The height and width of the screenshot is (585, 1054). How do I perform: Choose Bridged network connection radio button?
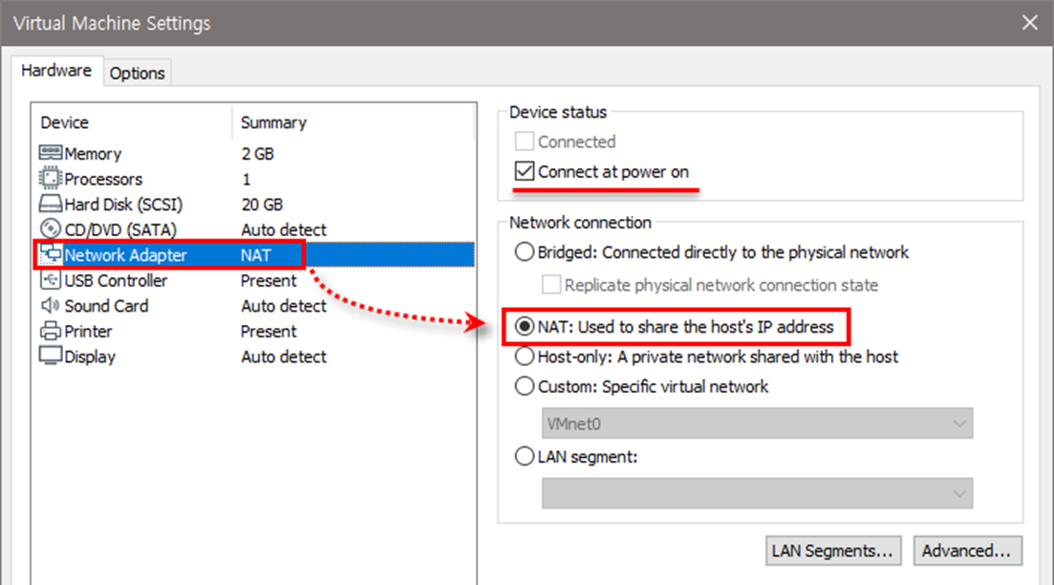point(525,252)
